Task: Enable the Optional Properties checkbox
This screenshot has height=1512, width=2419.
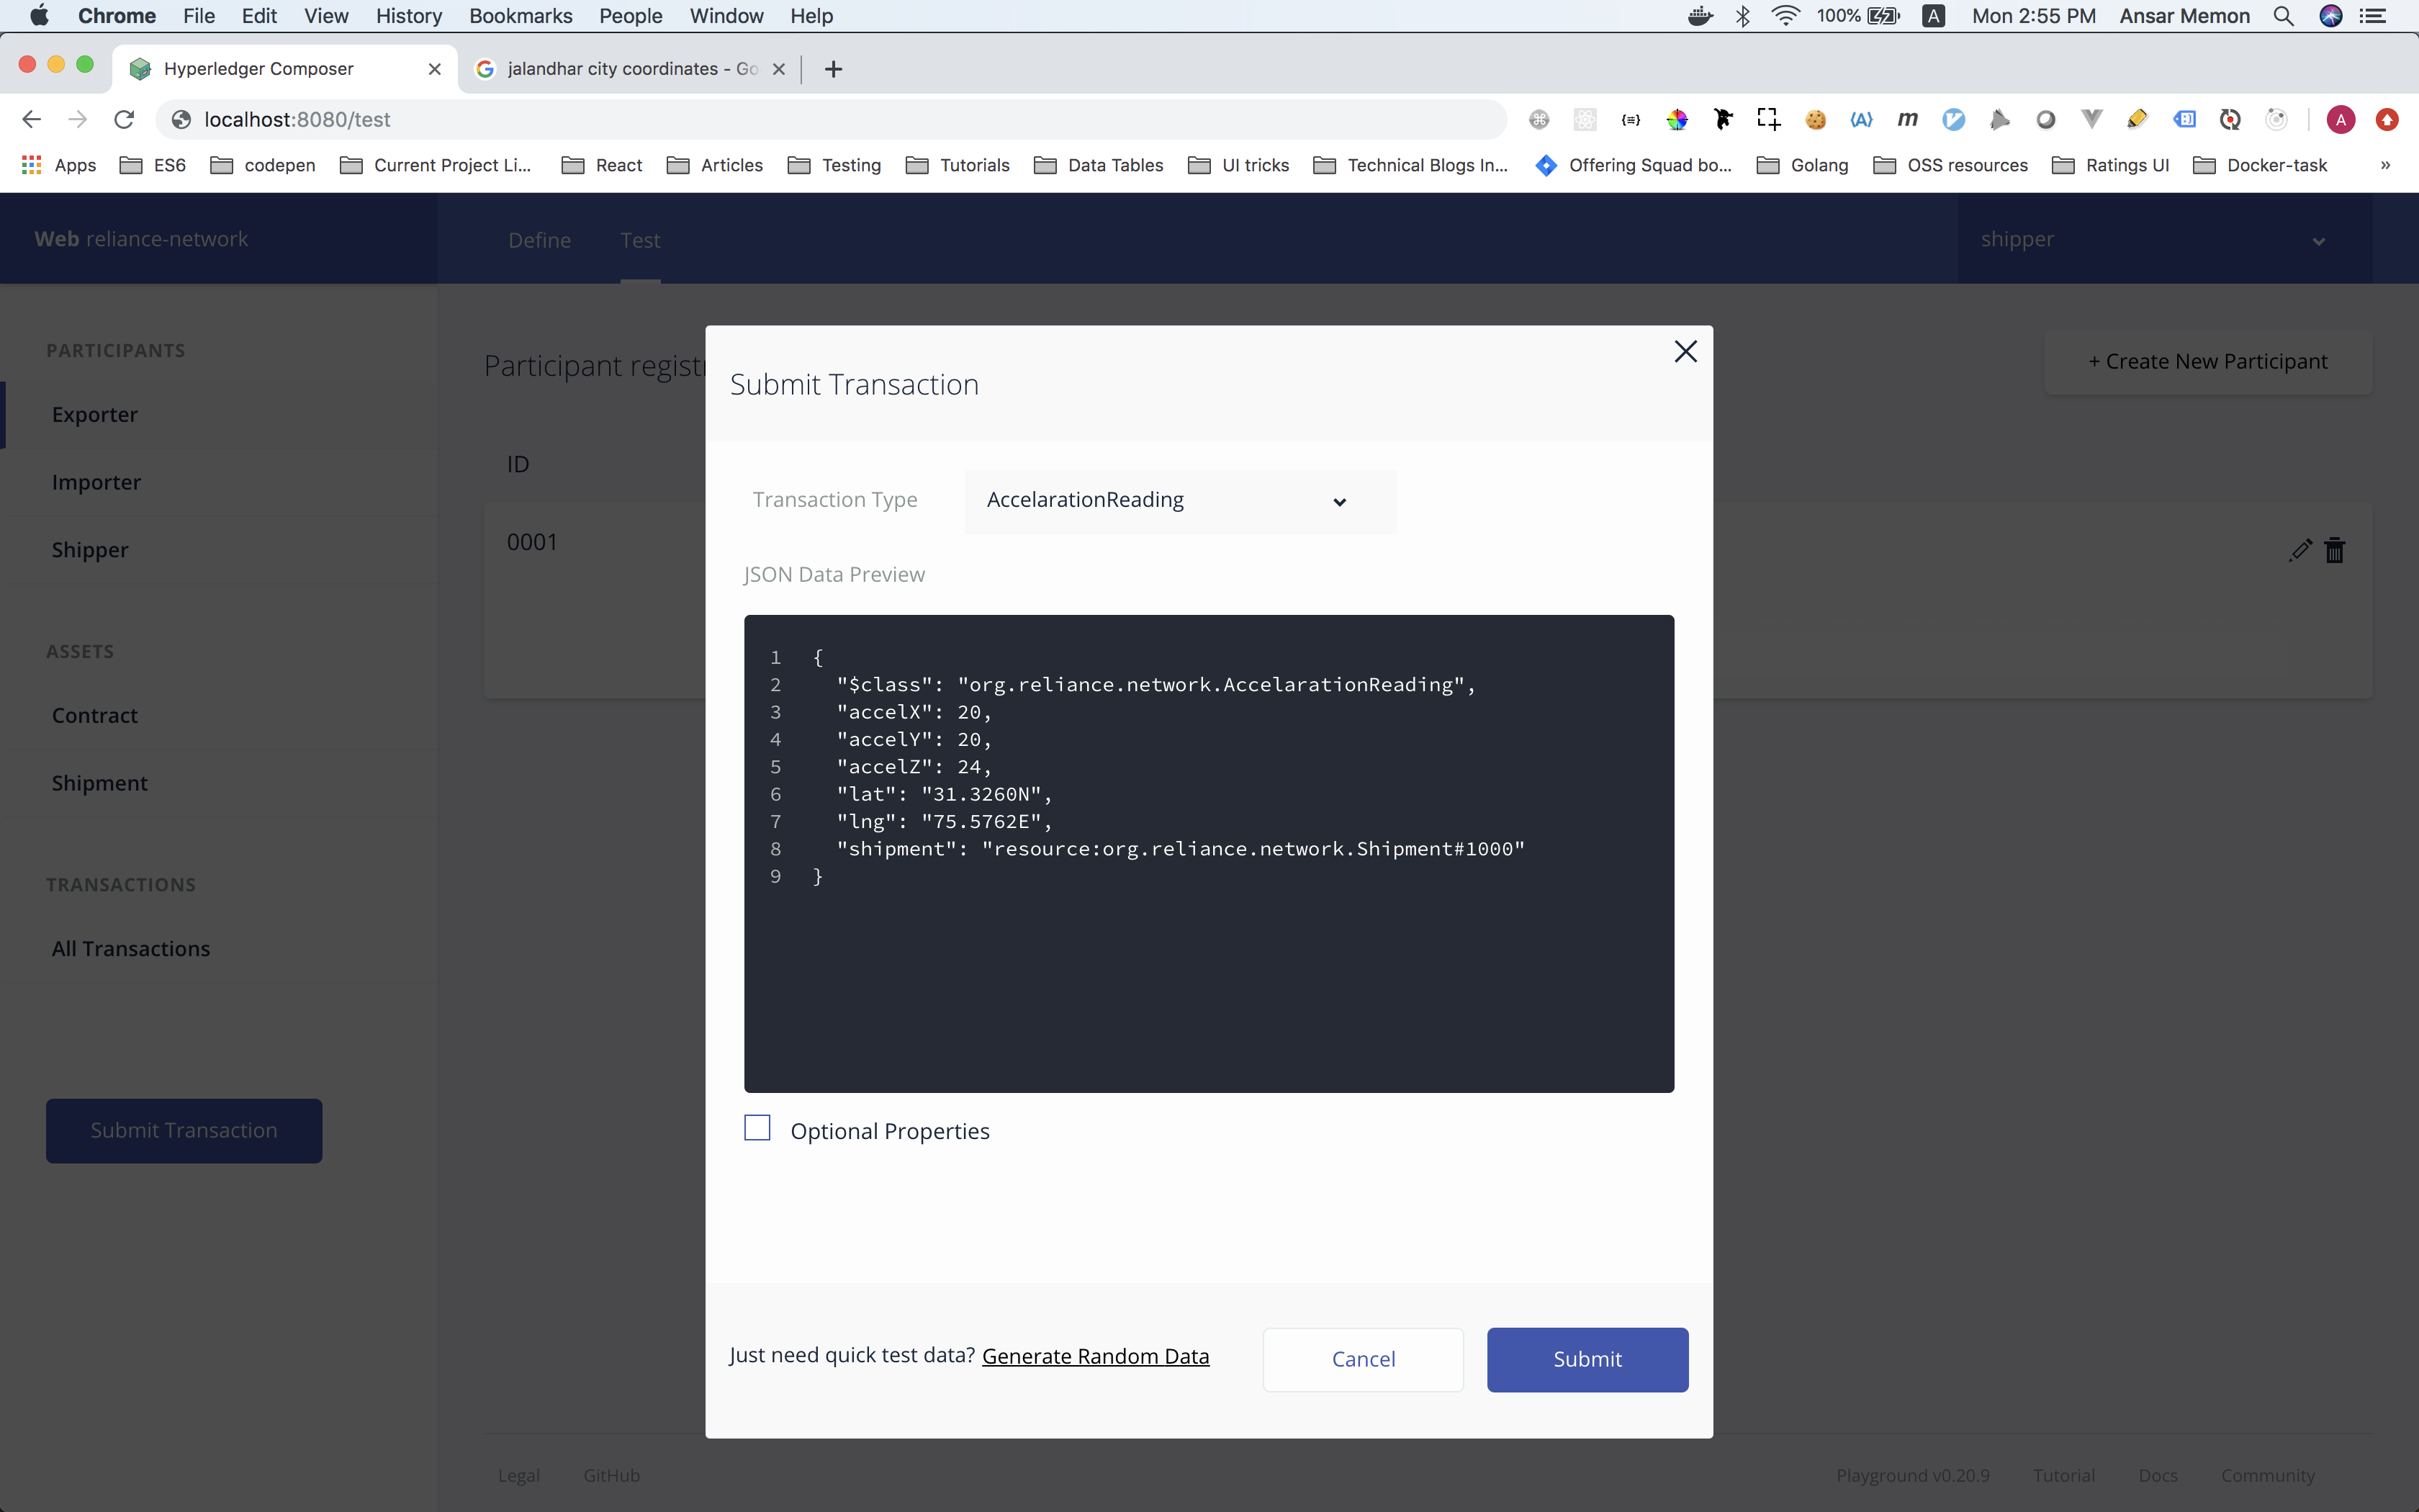Action: tap(757, 1127)
